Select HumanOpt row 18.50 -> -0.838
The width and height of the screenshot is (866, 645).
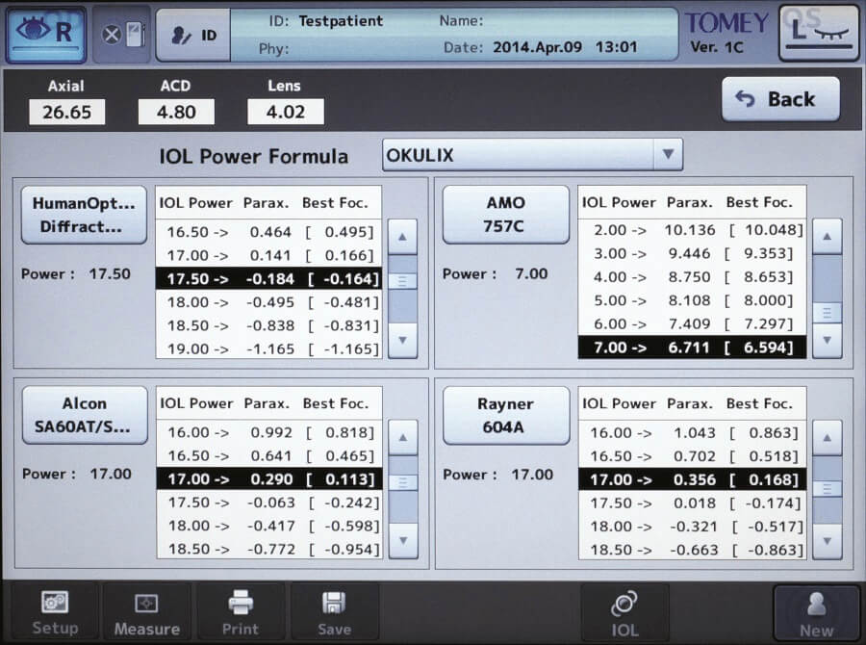pos(269,325)
